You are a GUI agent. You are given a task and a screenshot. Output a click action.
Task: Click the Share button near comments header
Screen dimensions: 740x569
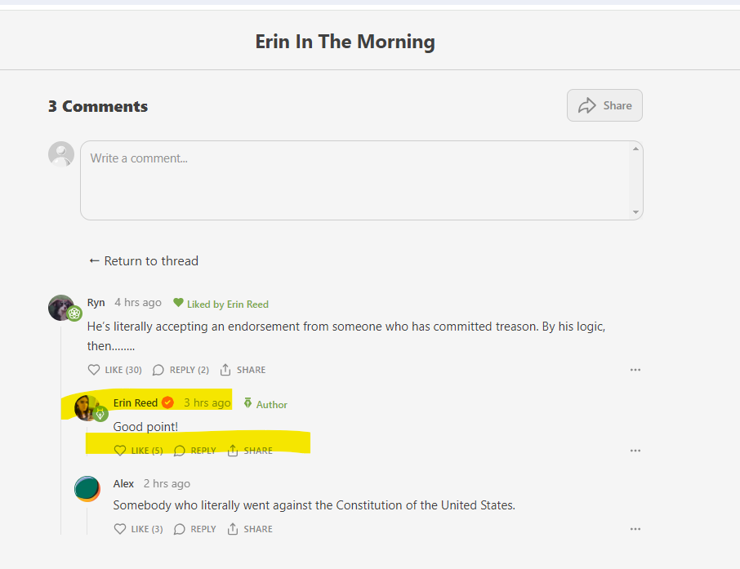[604, 105]
